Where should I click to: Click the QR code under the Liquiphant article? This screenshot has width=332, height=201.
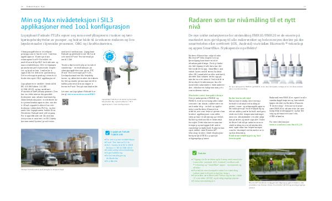coord(65,102)
